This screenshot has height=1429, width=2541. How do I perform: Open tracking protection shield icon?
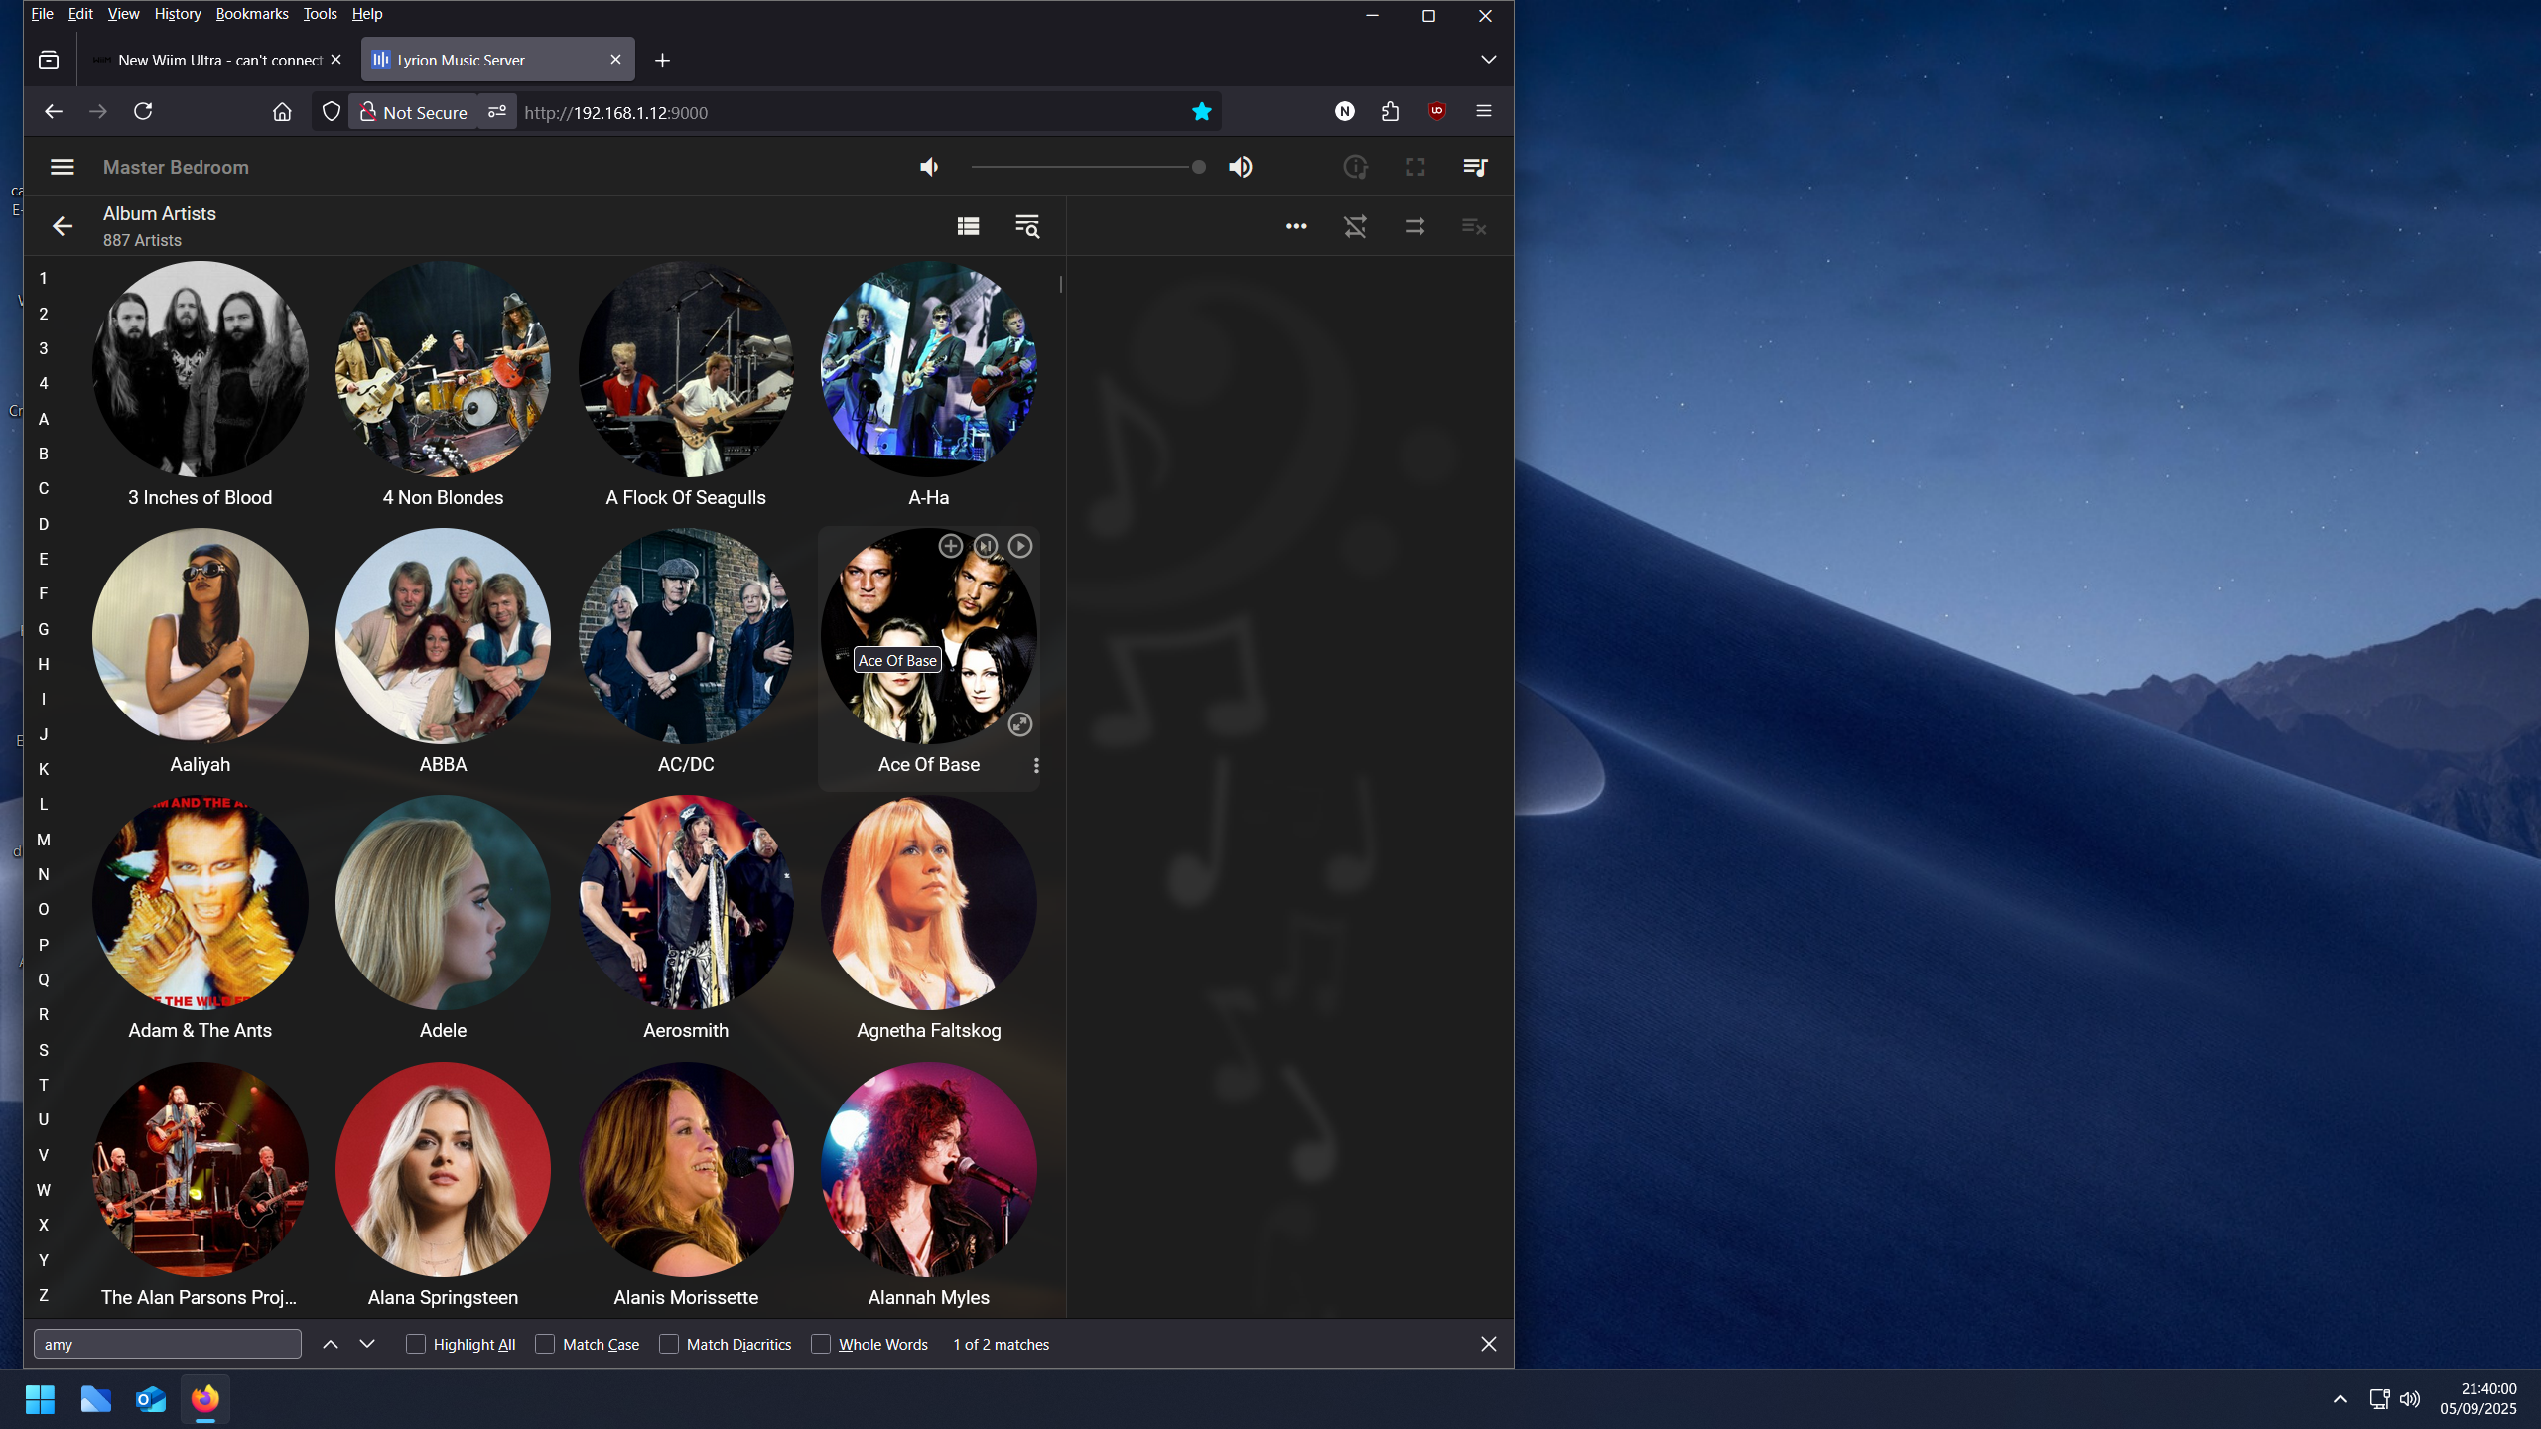pyautogui.click(x=332, y=112)
